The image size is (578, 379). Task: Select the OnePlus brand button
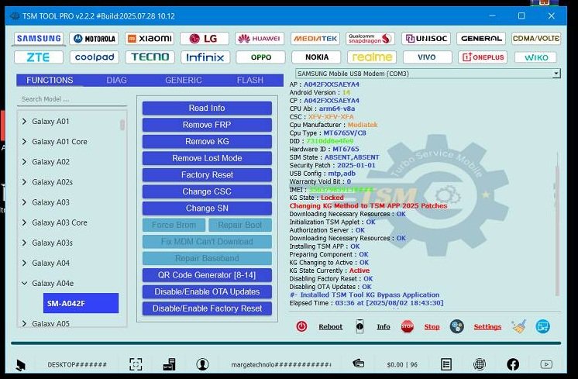point(483,57)
